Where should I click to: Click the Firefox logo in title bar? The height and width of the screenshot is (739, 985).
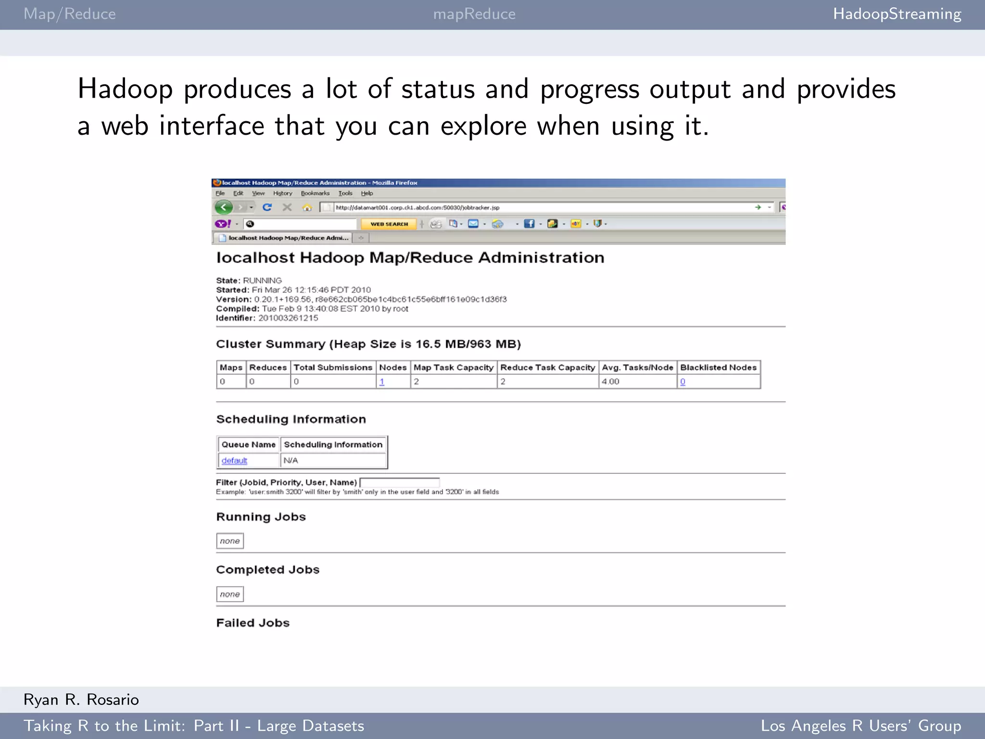(x=217, y=183)
